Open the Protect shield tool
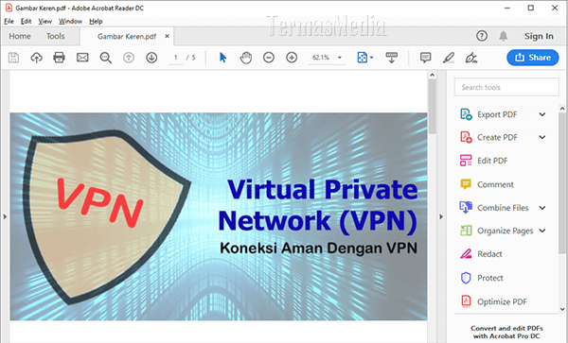Screen dimensions: 568x343 coord(490,278)
